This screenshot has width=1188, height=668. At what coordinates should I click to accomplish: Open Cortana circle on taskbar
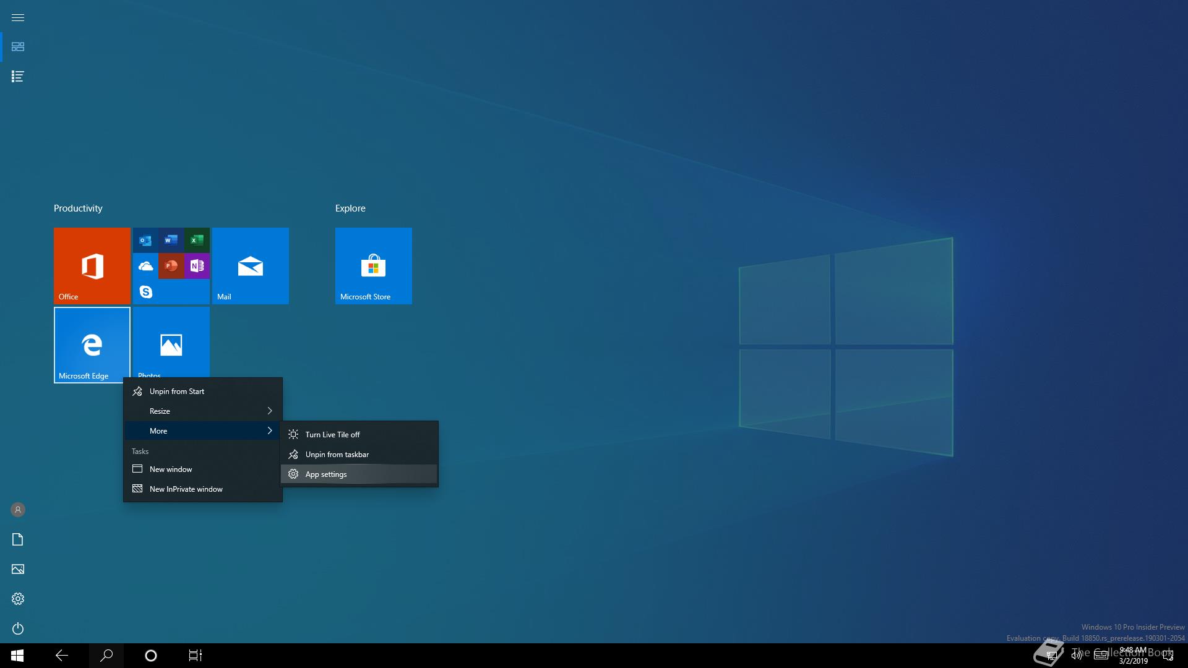click(x=151, y=656)
